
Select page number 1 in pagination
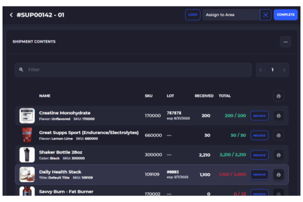click(272, 70)
